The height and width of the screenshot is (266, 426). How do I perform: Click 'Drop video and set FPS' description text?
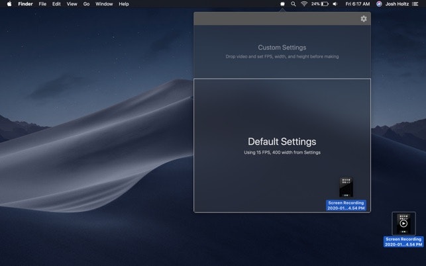[x=282, y=56]
